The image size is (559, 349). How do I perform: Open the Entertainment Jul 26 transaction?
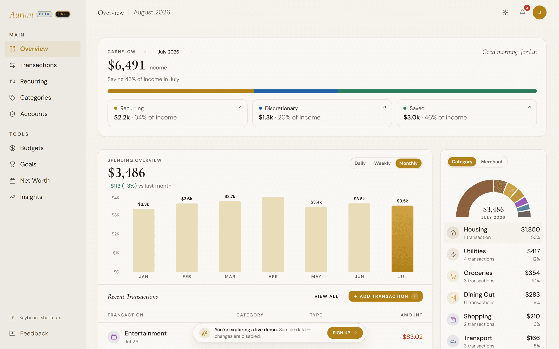(265, 336)
